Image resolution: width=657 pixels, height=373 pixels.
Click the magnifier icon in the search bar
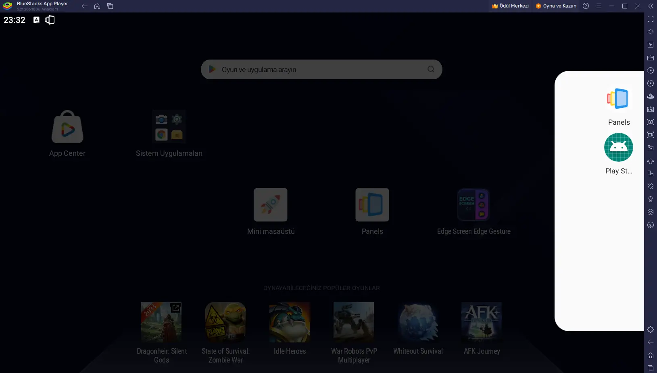(x=431, y=69)
